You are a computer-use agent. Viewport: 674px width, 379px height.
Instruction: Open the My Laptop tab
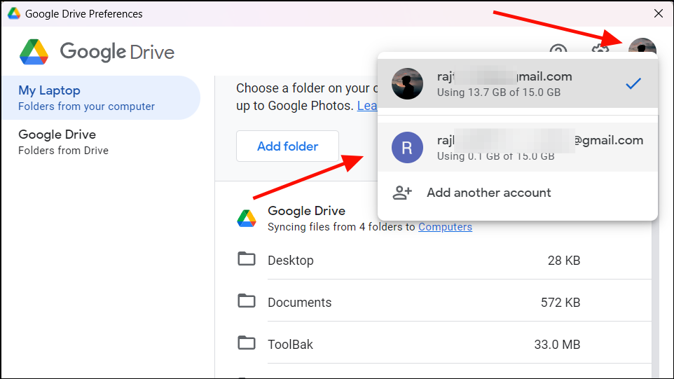tap(101, 98)
